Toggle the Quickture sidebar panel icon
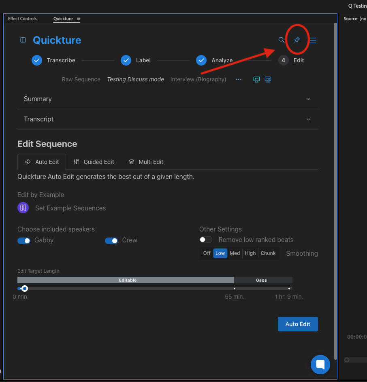367x382 pixels. (x=23, y=40)
